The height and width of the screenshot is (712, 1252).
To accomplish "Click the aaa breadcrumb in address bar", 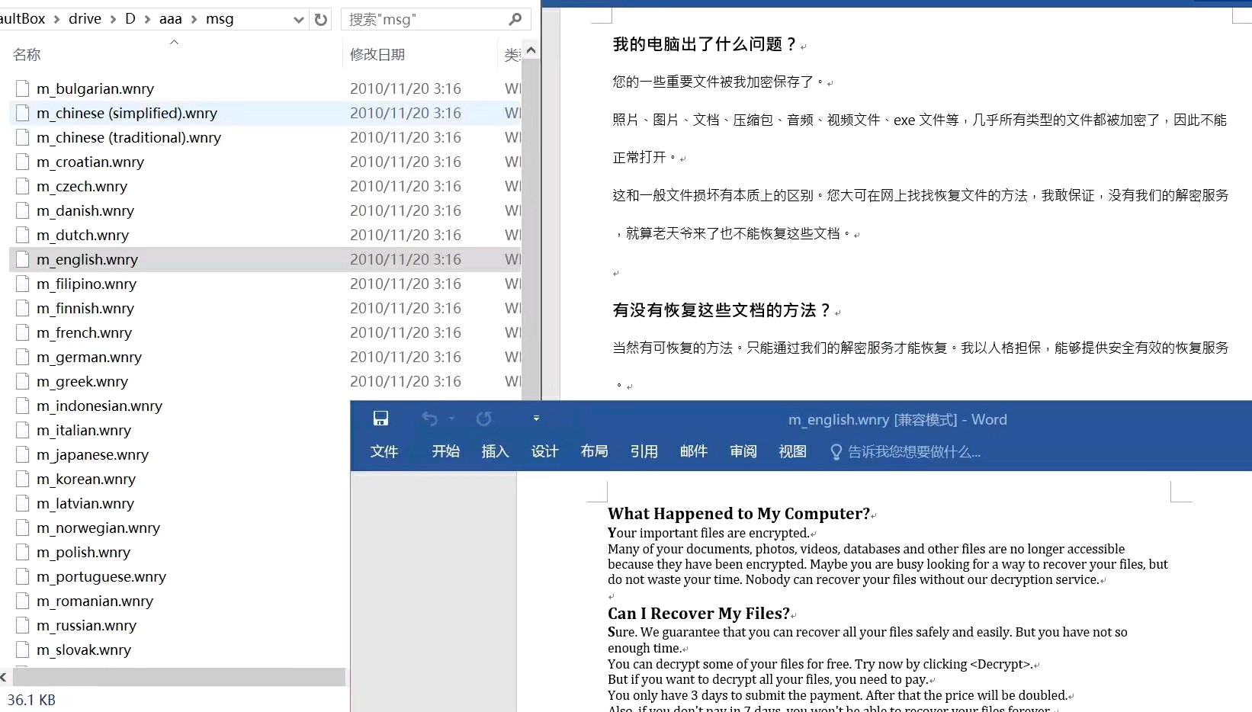I will coord(171,18).
